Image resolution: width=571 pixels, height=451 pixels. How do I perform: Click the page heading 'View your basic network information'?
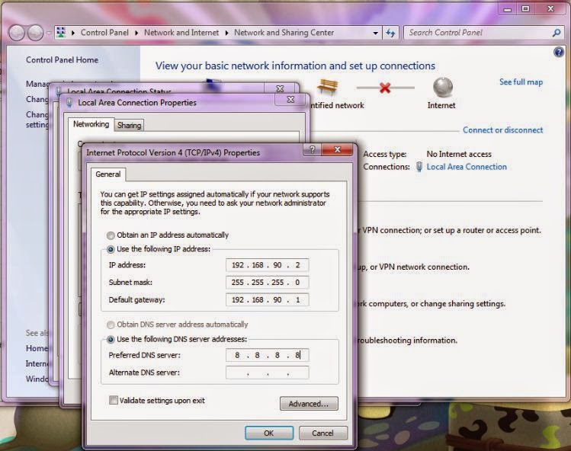click(x=295, y=66)
